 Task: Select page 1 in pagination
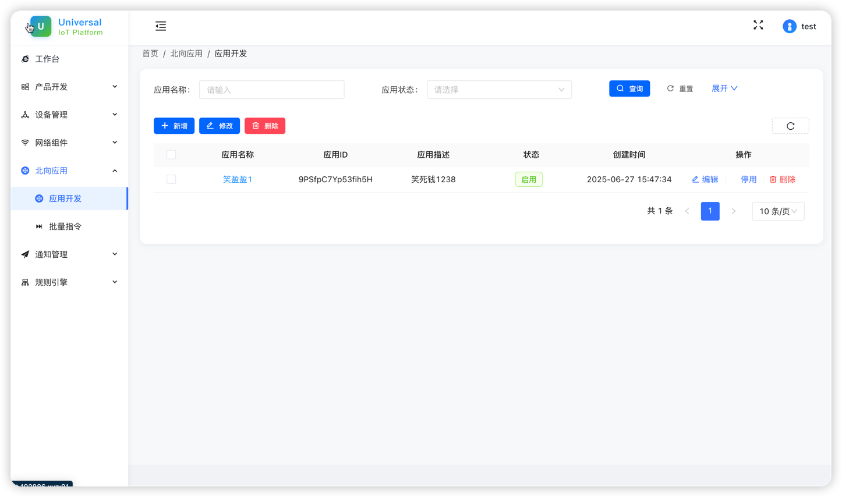coord(710,211)
